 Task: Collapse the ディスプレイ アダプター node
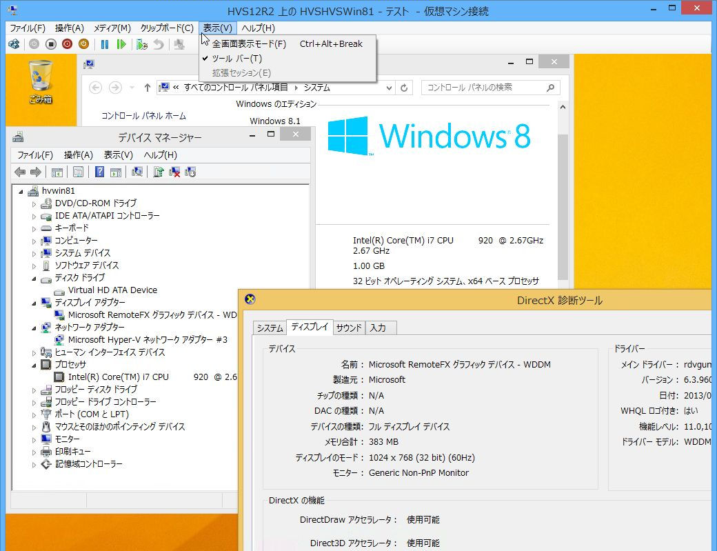pyautogui.click(x=34, y=303)
